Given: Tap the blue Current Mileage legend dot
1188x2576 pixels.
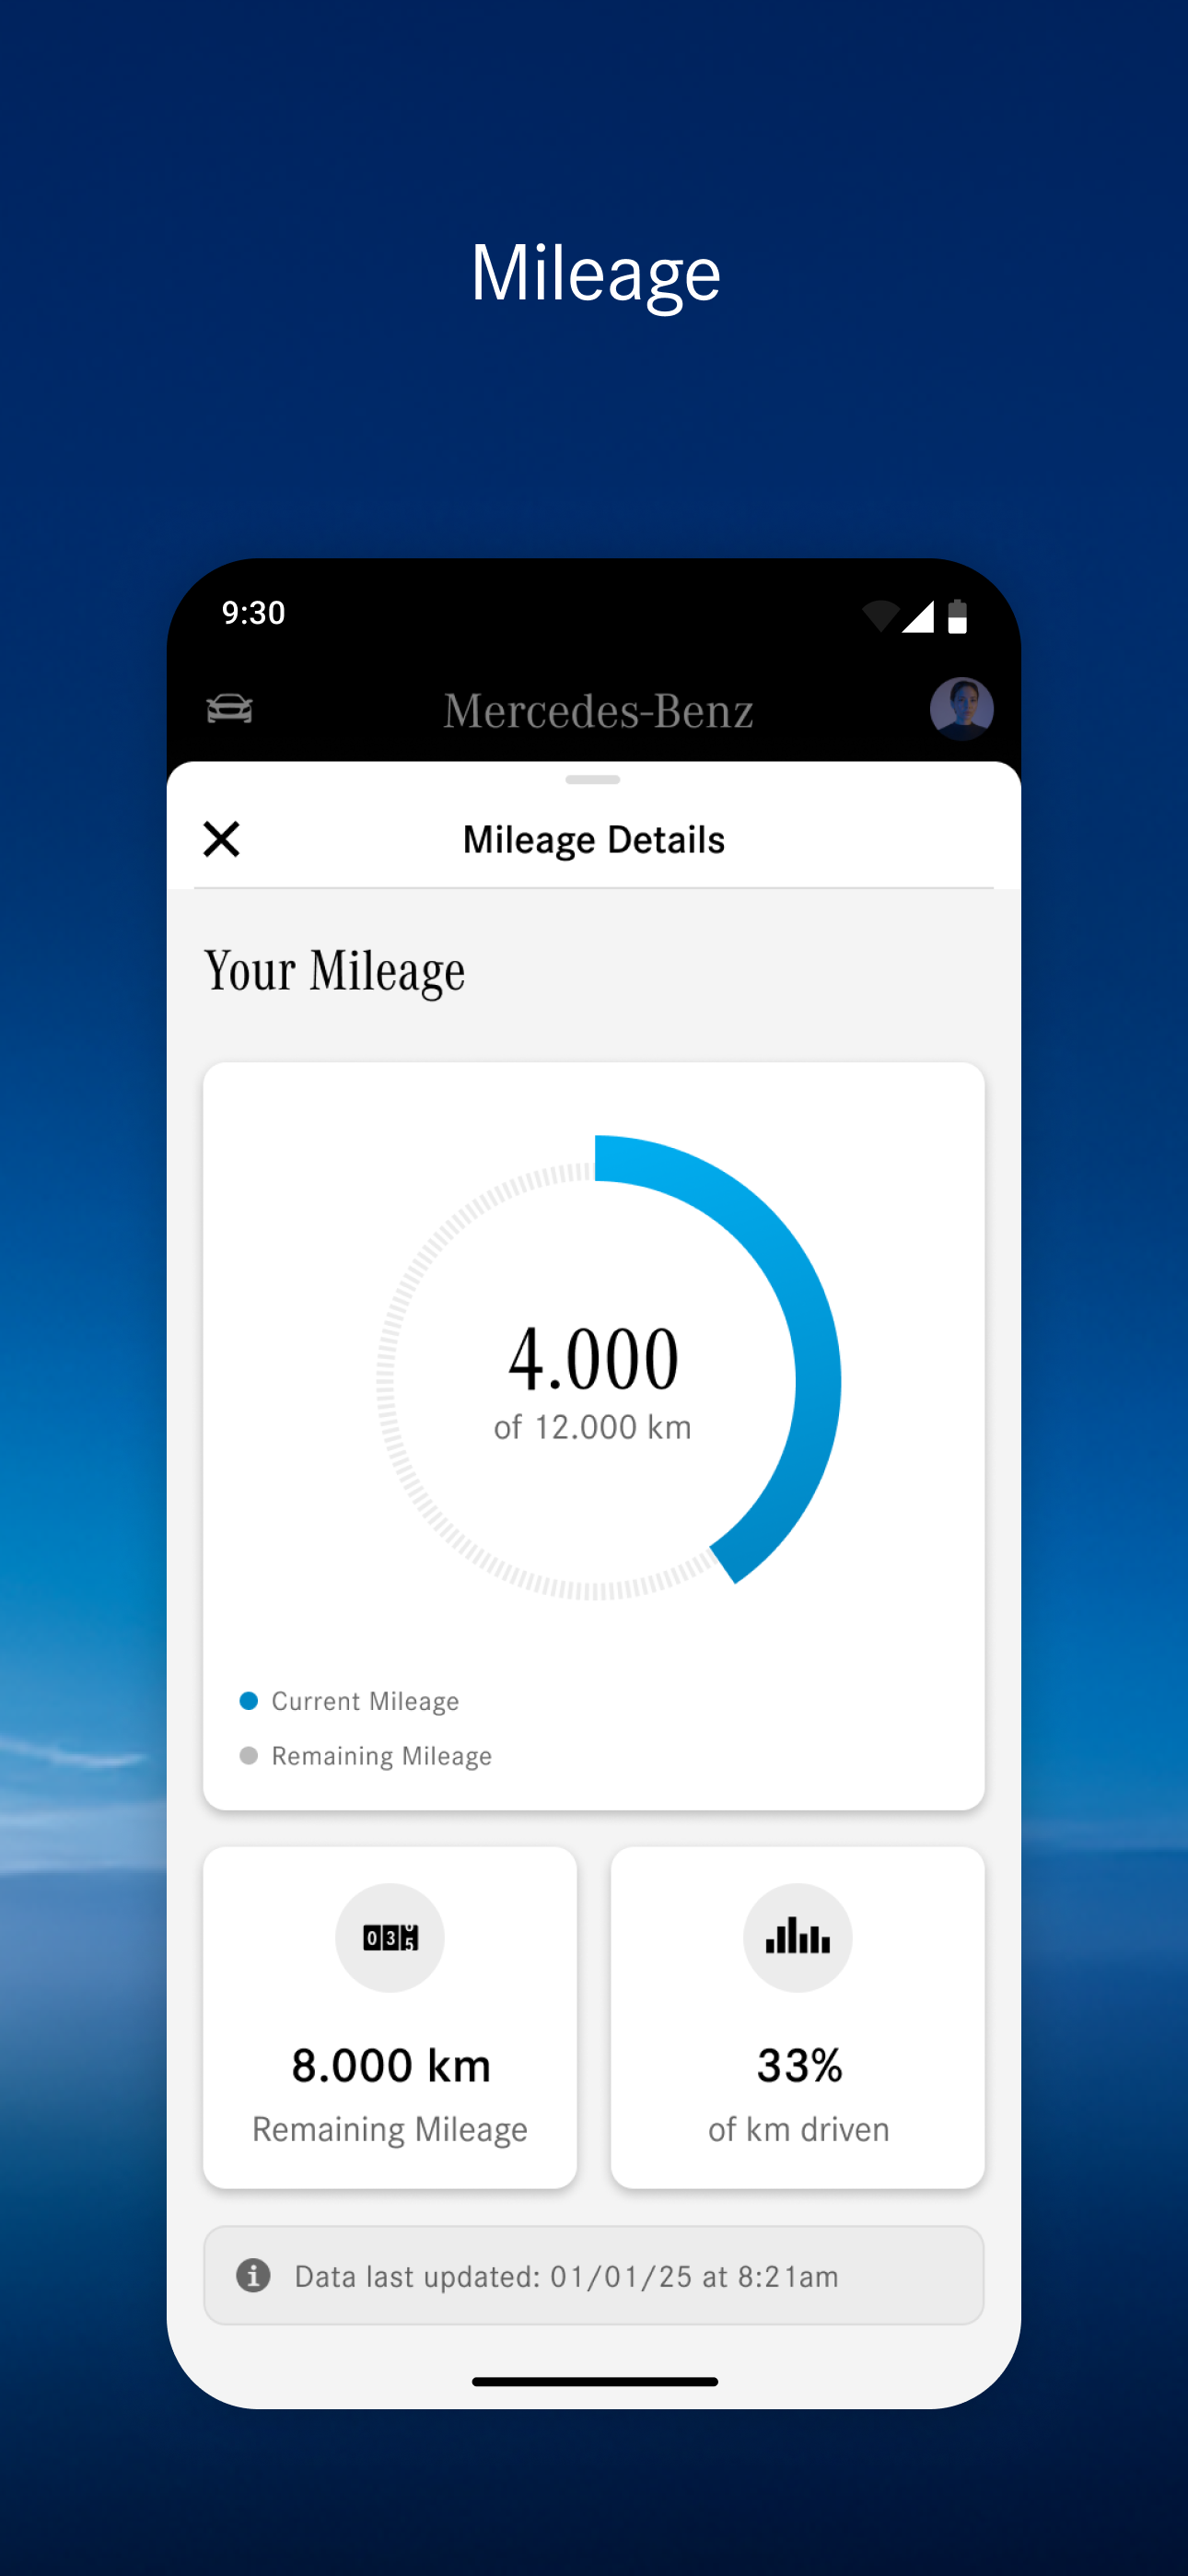Looking at the screenshot, I should (x=249, y=1700).
